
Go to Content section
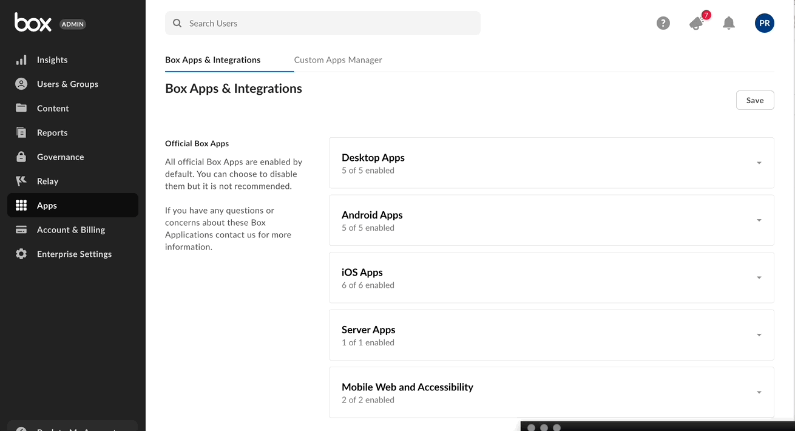point(73,108)
